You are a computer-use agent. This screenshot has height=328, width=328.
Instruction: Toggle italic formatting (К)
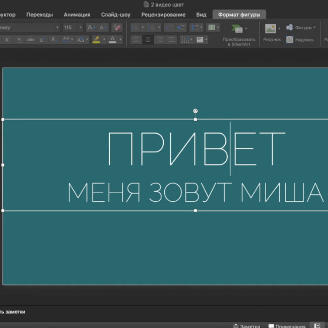7,40
